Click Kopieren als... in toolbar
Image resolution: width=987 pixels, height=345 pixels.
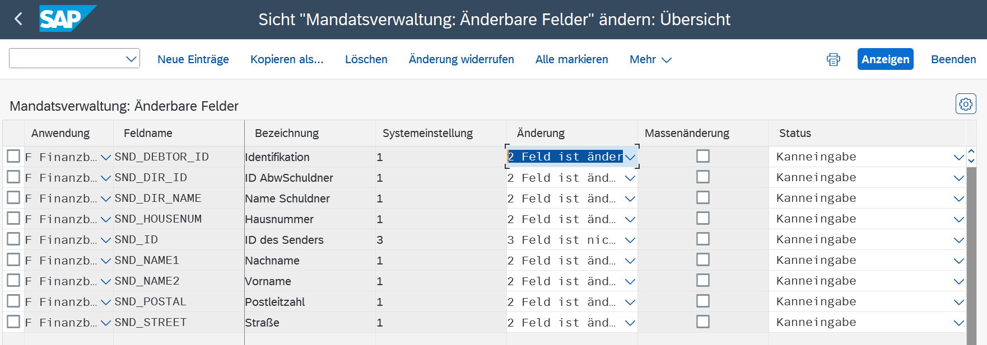point(287,59)
